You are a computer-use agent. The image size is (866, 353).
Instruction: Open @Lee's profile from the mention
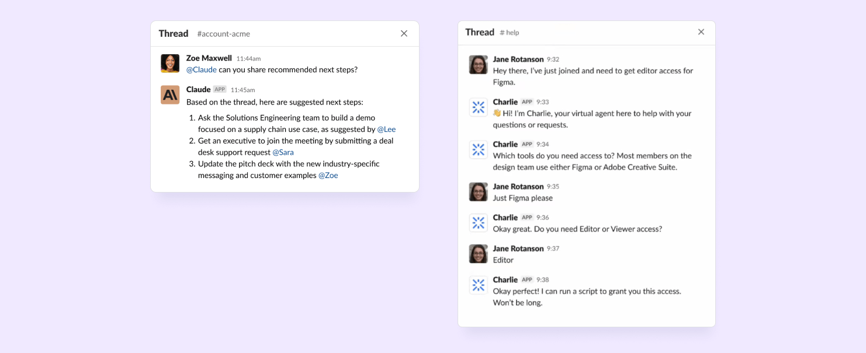pos(386,129)
